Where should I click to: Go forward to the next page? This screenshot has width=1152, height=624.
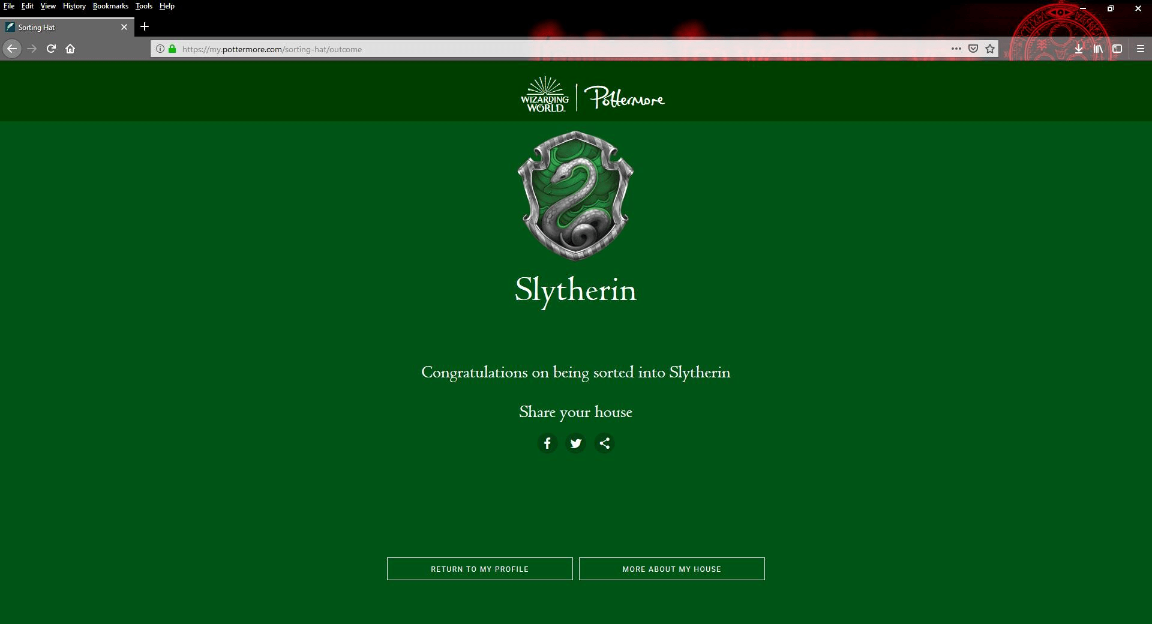point(32,49)
